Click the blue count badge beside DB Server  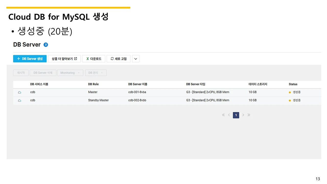tap(46, 45)
